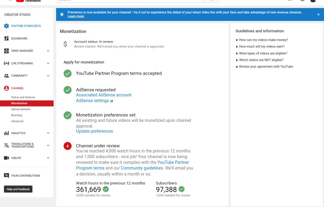This screenshot has width=324, height=207.
Task: Click external link icon beside AdSense settings
Action: [112, 101]
